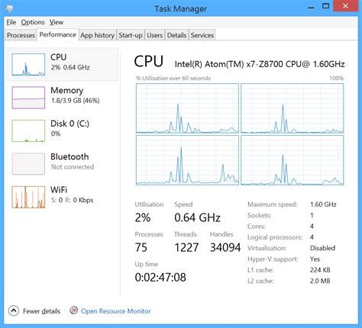
Task: Select the Bluetooth graph thumbnail
Action: pyautogui.click(x=28, y=164)
